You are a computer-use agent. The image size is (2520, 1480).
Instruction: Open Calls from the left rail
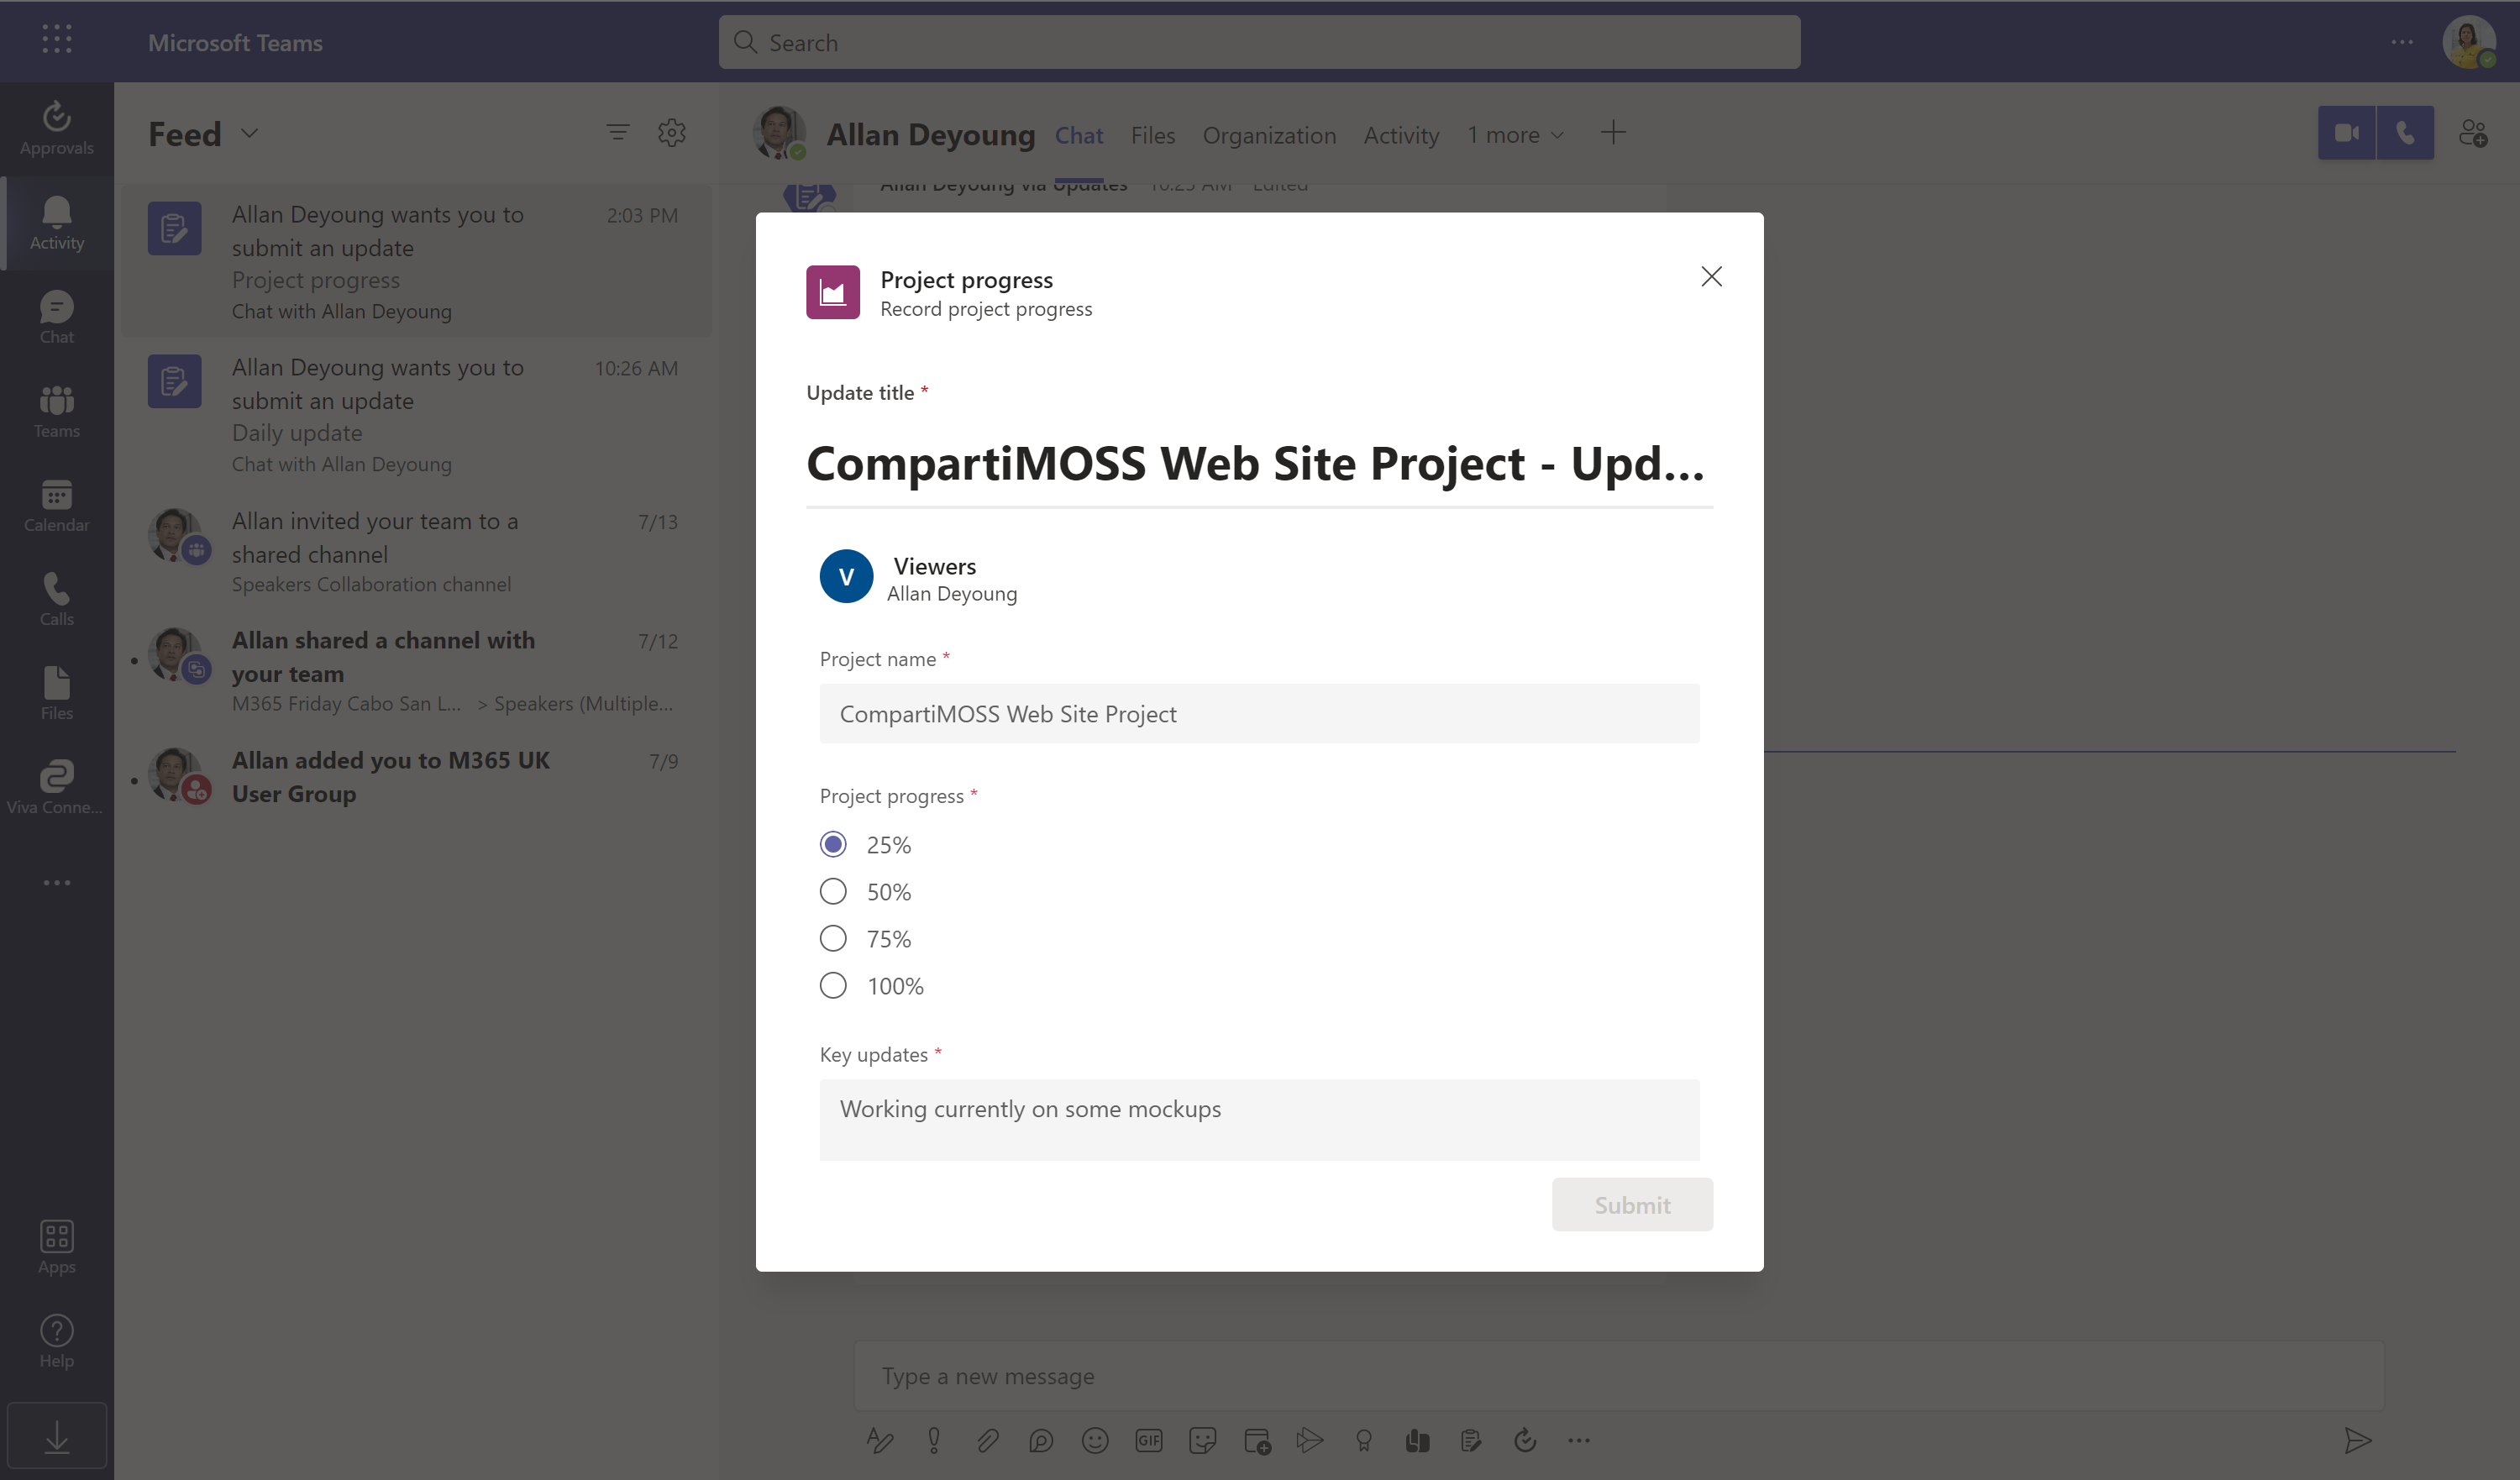56,599
